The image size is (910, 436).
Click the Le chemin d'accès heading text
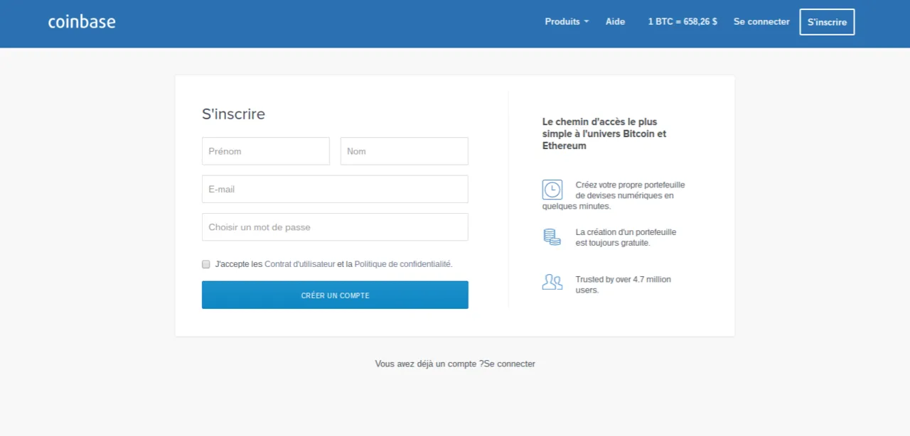point(604,133)
